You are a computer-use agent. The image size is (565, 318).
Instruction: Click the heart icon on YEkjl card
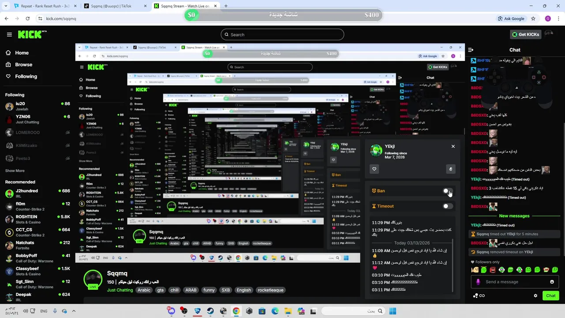tap(374, 169)
